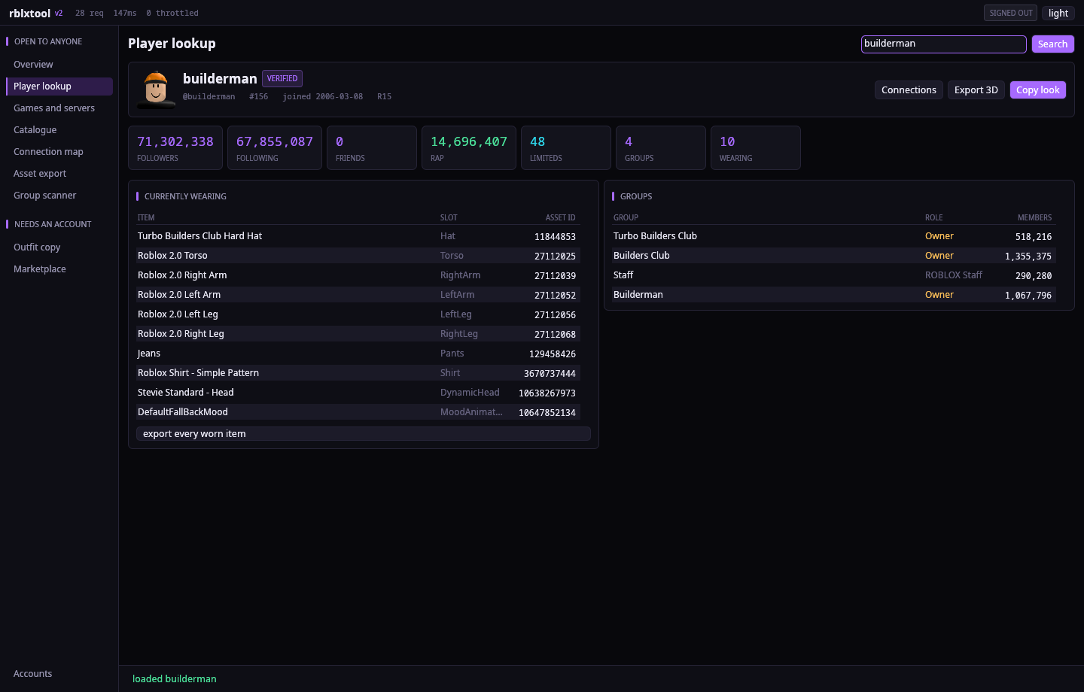Click asset ID 11844853
The width and height of the screenshot is (1084, 692).
tap(555, 237)
